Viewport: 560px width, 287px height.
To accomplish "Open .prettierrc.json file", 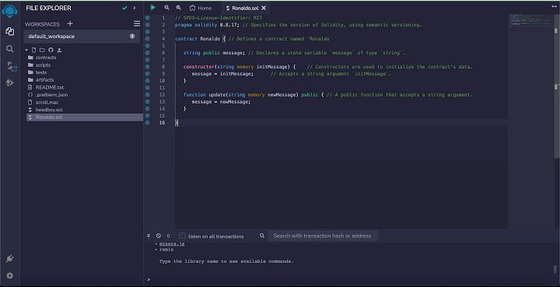I will click(51, 95).
